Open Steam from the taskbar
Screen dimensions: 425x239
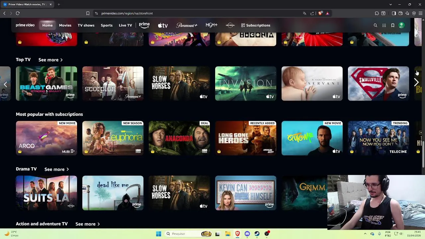(257, 234)
